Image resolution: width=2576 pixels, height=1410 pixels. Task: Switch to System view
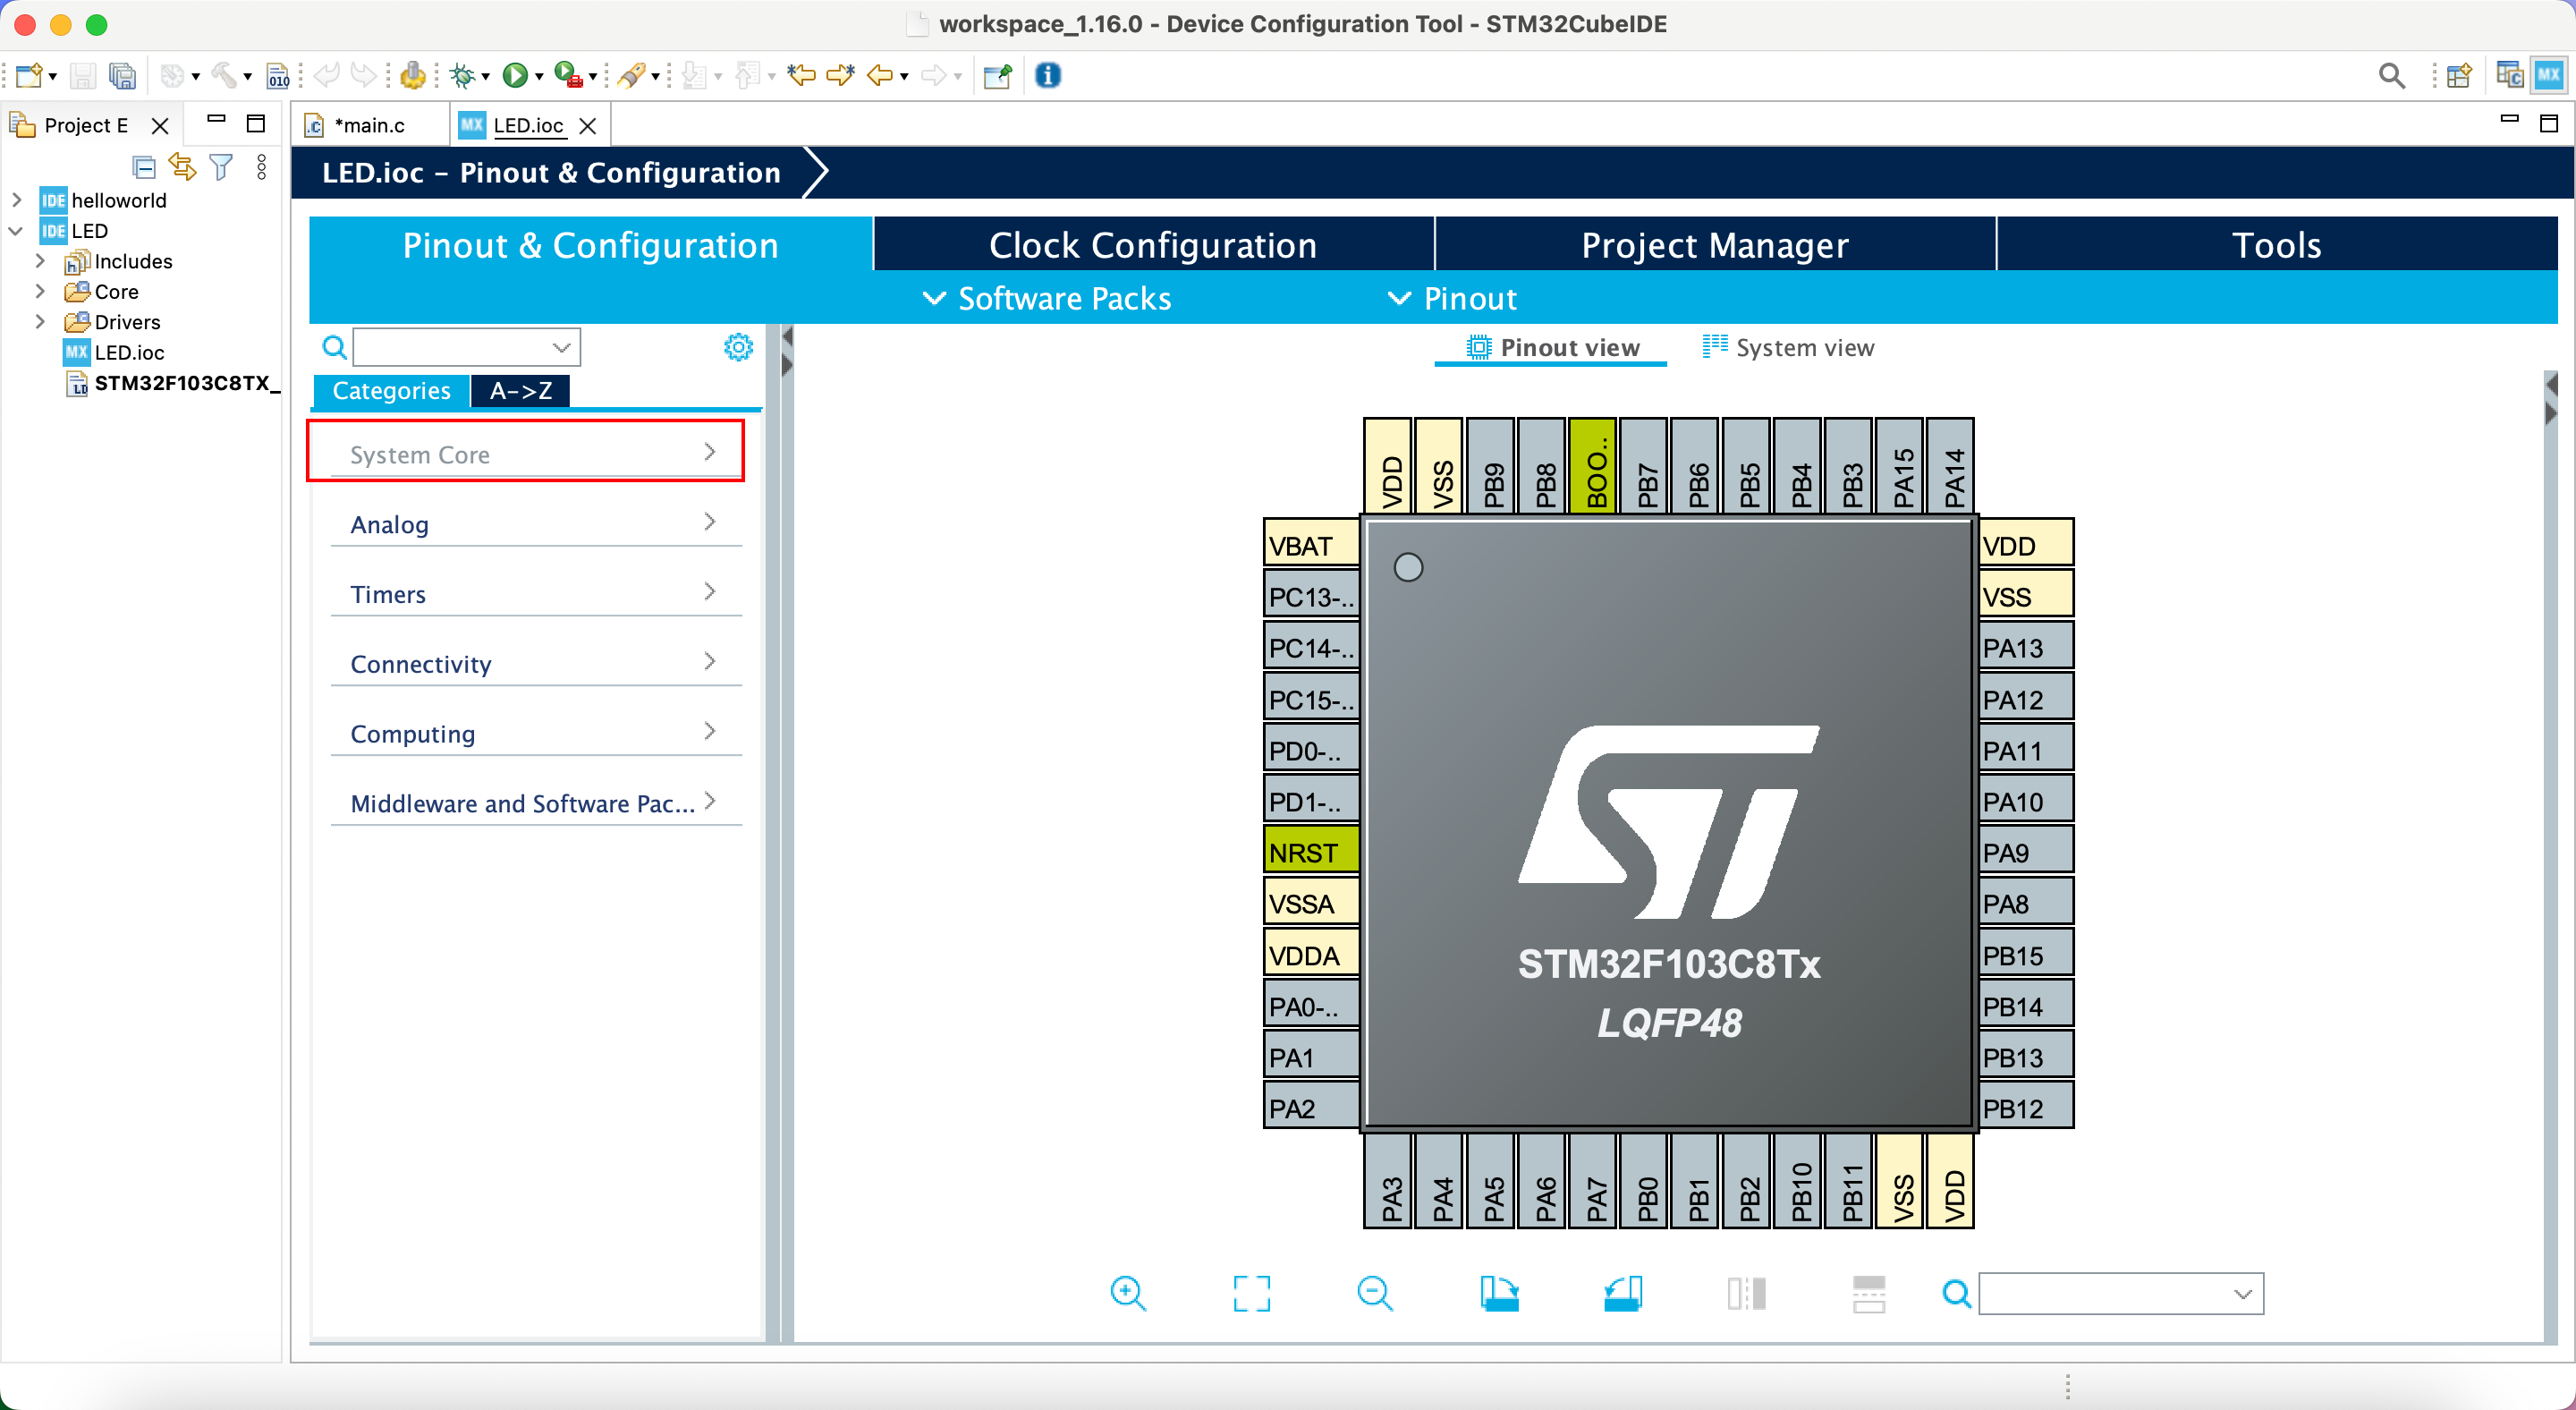(x=1789, y=347)
